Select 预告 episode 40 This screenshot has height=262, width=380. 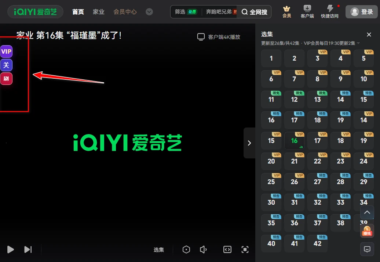(x=271, y=244)
